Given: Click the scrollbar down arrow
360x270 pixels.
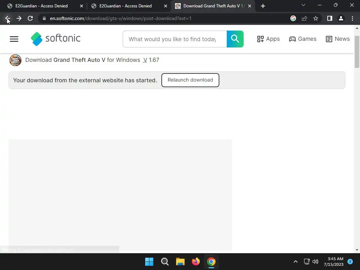Looking at the screenshot, I should [x=357, y=250].
